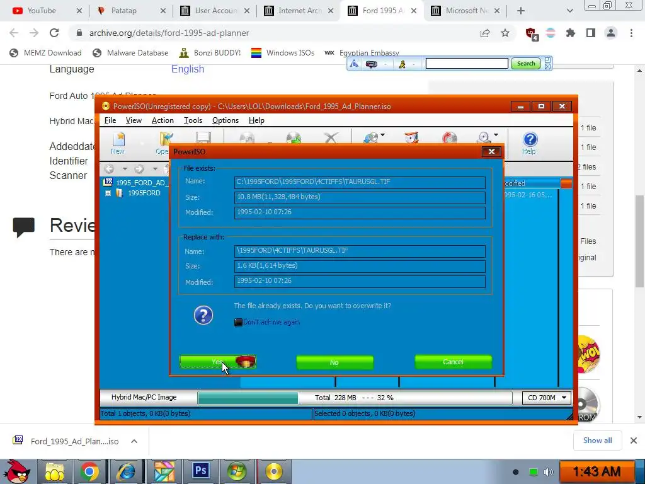645x484 pixels.
Task: Open the MEMZ Download bookmark
Action: coord(45,53)
